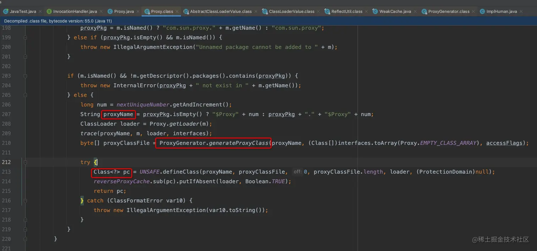Click line number 207 in the gutter
Image resolution: width=537 pixels, height=251 pixels.
[6, 114]
